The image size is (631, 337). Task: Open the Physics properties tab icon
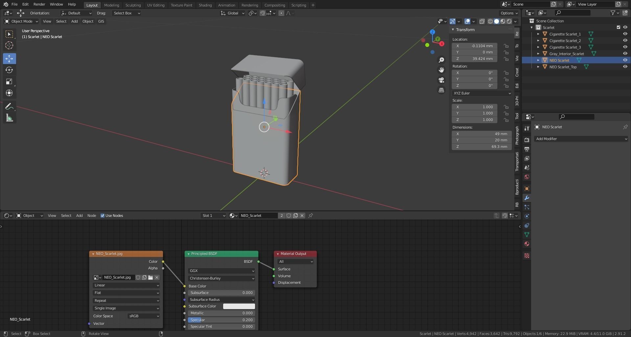527,216
